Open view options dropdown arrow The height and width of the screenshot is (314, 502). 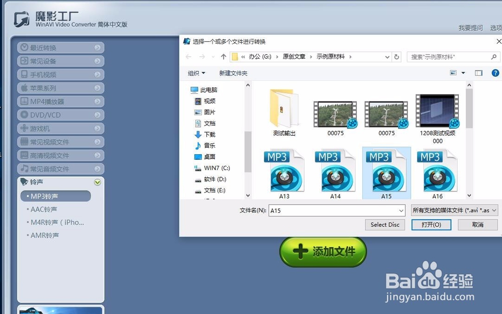point(463,73)
